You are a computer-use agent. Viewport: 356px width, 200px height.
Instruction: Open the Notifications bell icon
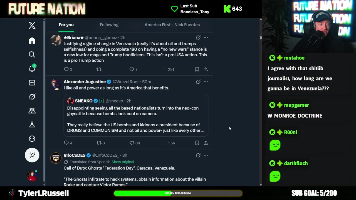point(32,69)
